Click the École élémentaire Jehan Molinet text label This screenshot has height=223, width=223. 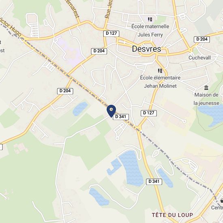pyautogui.click(x=160, y=82)
